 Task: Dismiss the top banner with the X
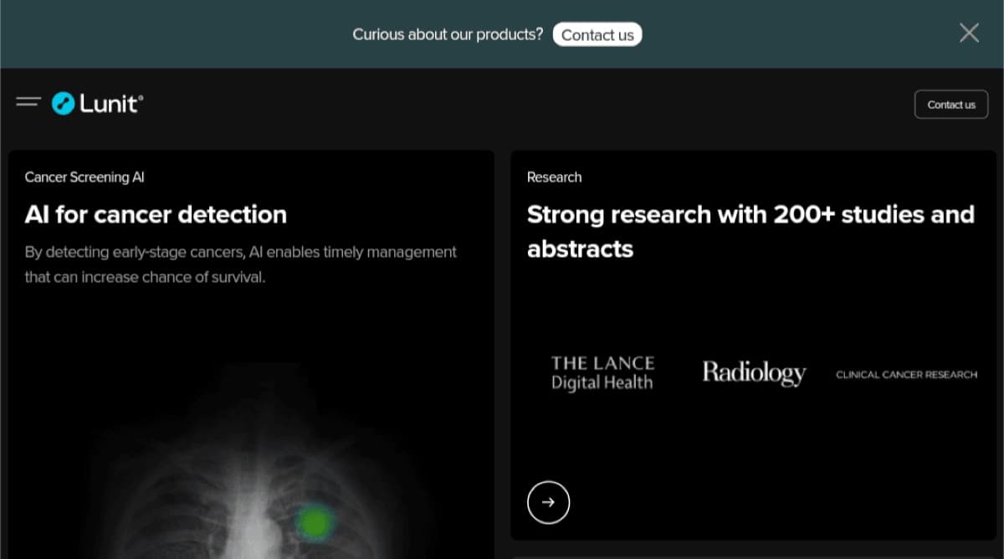click(969, 33)
